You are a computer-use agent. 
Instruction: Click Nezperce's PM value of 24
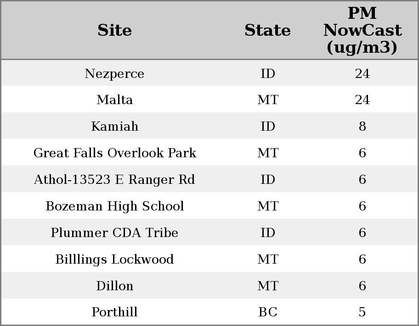pos(362,74)
